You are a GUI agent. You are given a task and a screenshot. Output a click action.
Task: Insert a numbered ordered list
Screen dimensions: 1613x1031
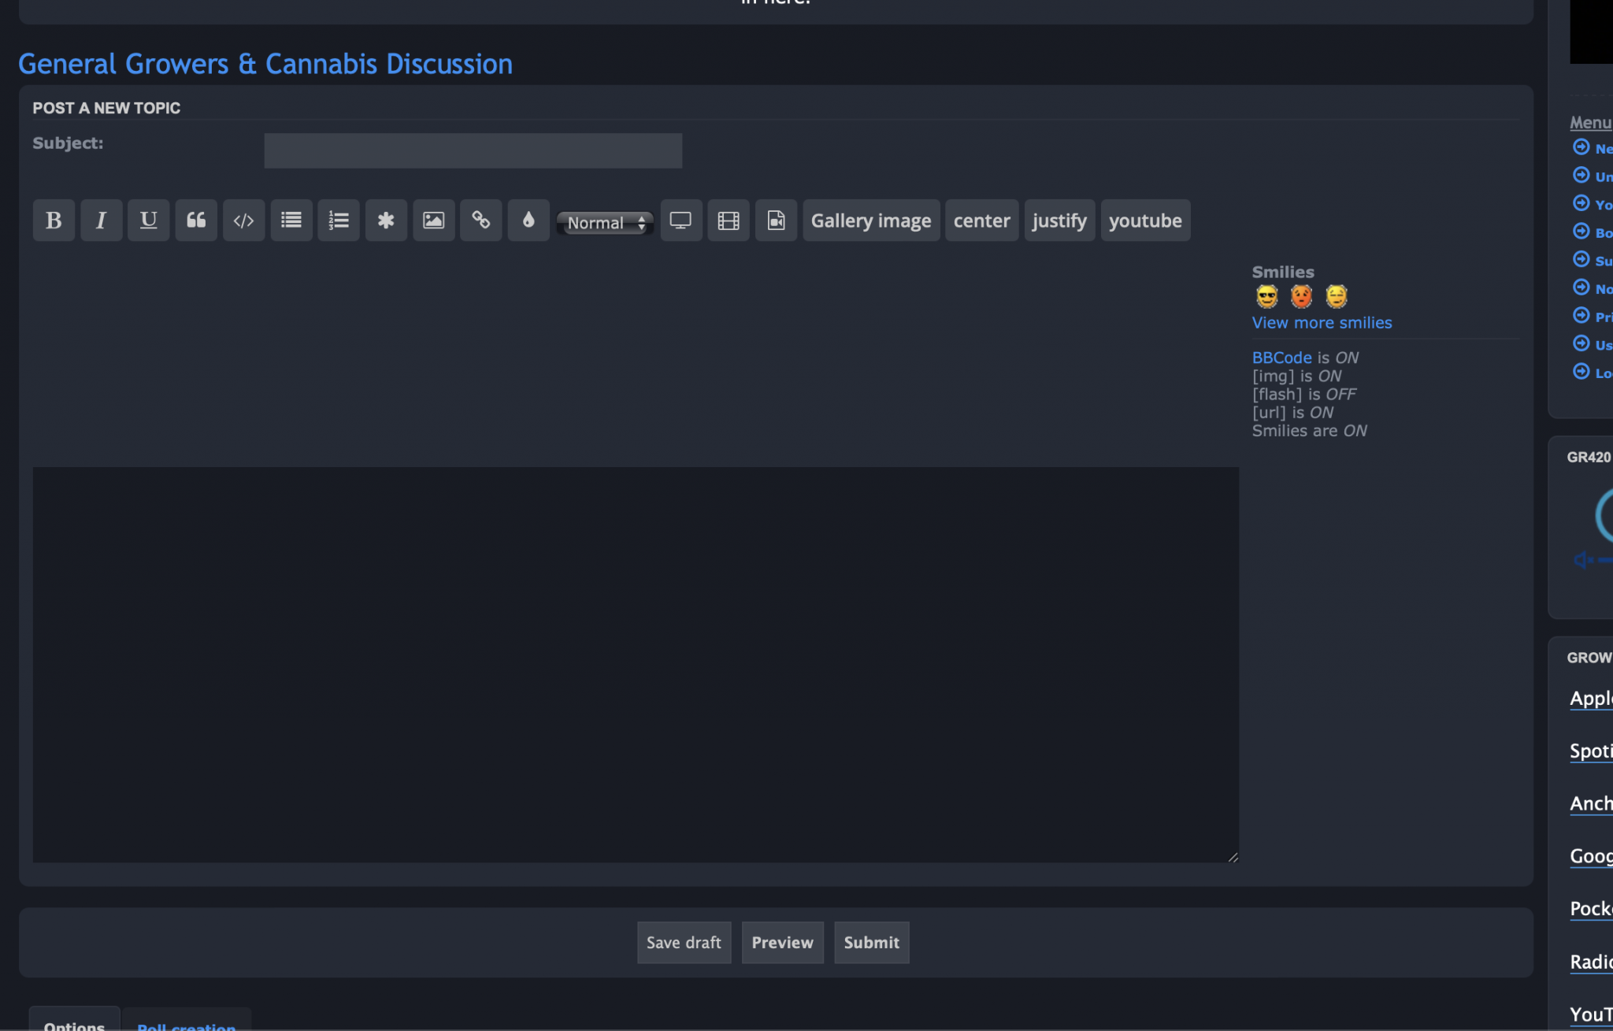pyautogui.click(x=339, y=221)
